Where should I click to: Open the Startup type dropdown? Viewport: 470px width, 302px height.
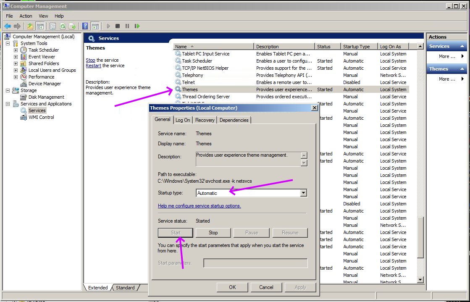(303, 193)
